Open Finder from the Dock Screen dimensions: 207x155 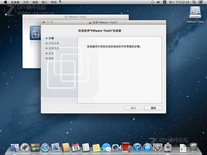[15, 147]
